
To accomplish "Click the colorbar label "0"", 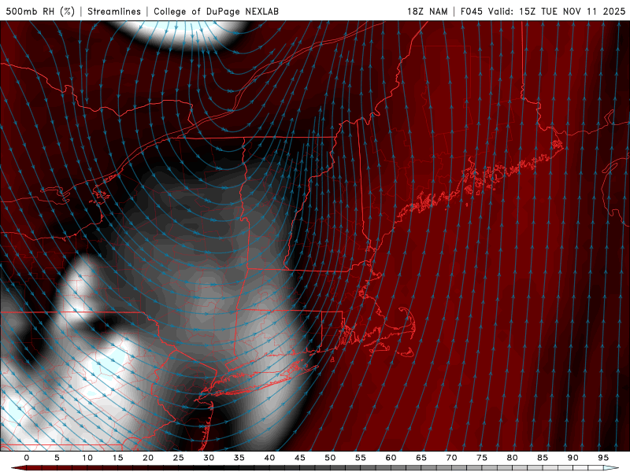I will [x=27, y=458].
